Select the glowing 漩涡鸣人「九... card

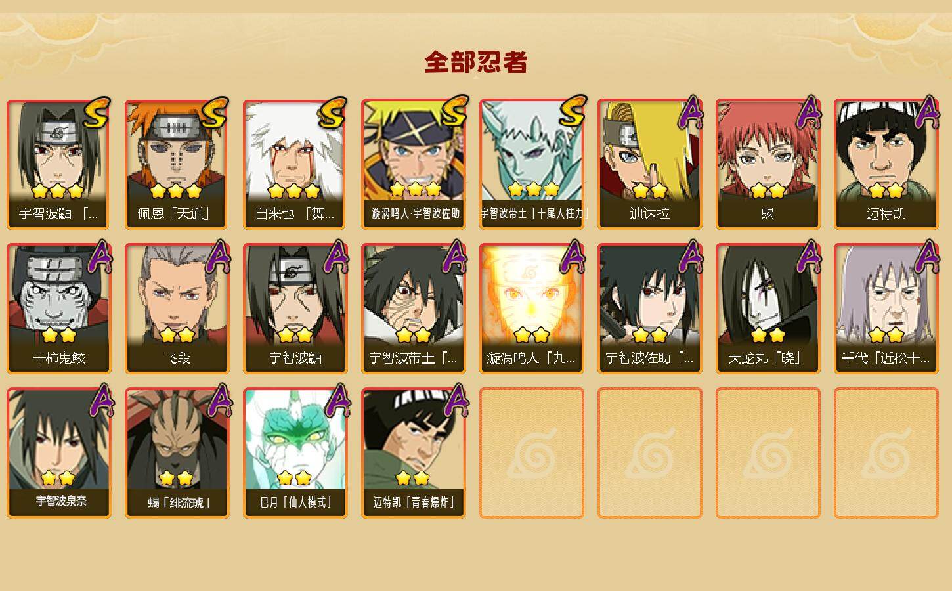click(x=531, y=309)
